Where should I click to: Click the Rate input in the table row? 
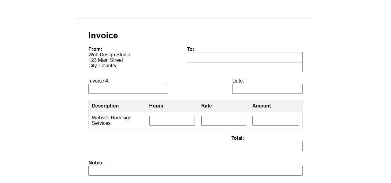[x=223, y=121]
